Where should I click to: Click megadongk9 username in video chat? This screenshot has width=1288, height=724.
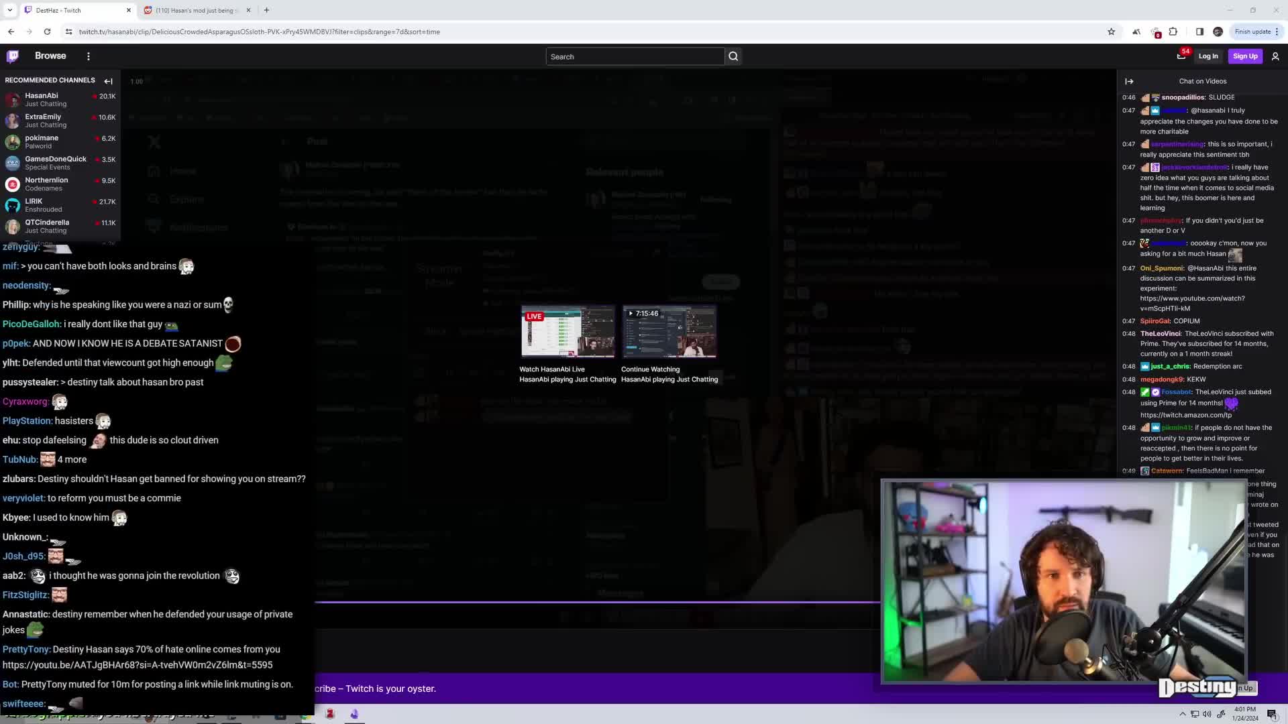(x=1162, y=379)
